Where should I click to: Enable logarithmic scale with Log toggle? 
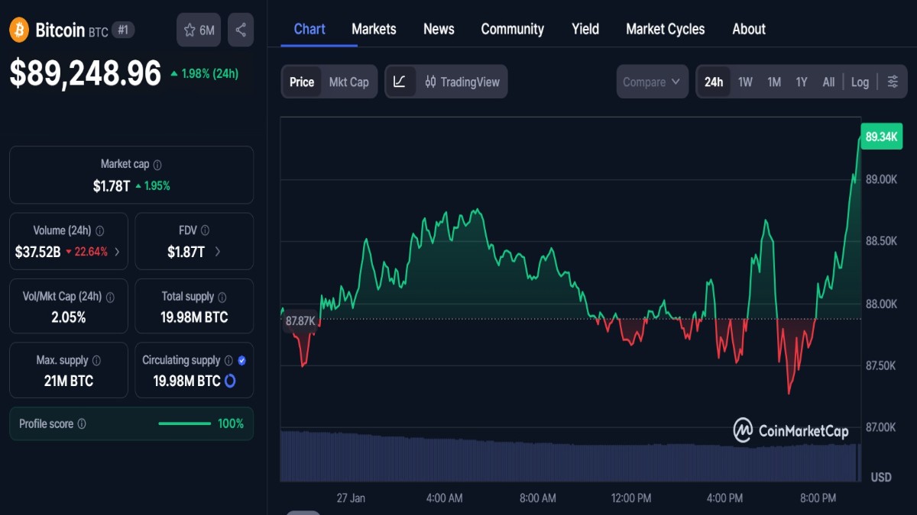[x=860, y=82]
